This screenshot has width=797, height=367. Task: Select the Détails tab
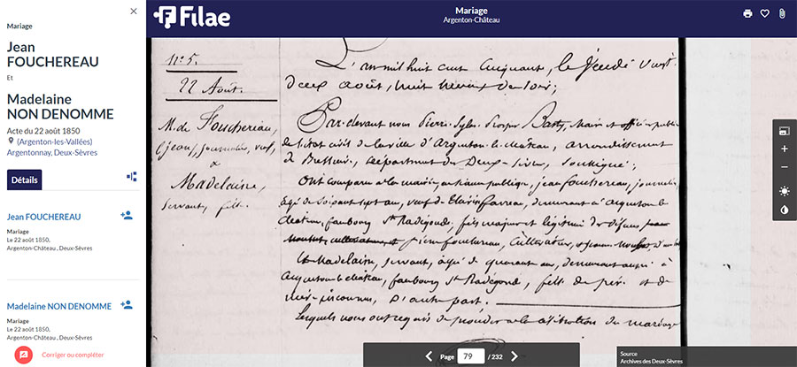(25, 180)
